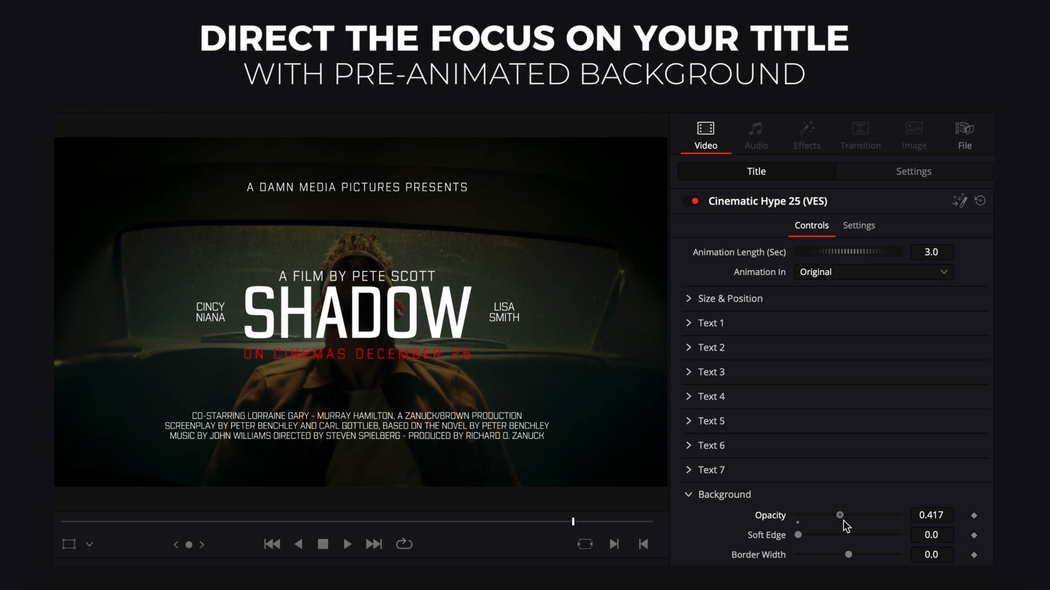Click the Opacity value field 0.417
Image resolution: width=1050 pixels, height=590 pixels.
(x=931, y=515)
